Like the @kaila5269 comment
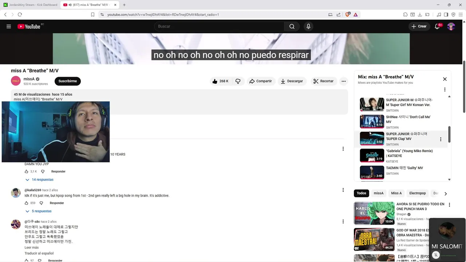The height and width of the screenshot is (262, 466). [27, 203]
